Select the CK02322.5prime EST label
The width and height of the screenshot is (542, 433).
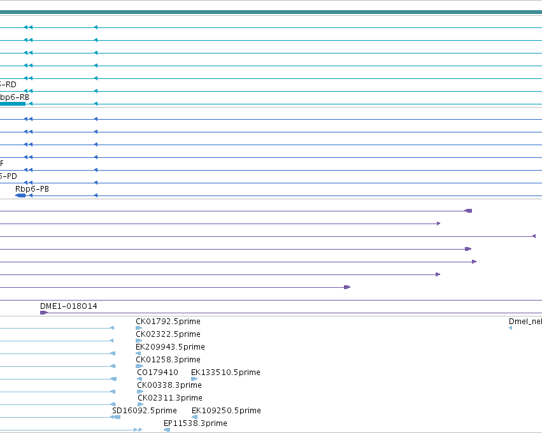click(x=168, y=334)
